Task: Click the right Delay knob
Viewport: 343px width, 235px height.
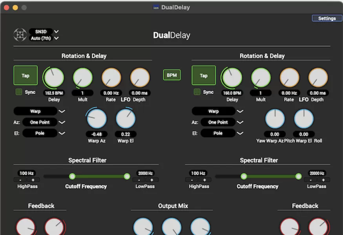Action: (232, 77)
